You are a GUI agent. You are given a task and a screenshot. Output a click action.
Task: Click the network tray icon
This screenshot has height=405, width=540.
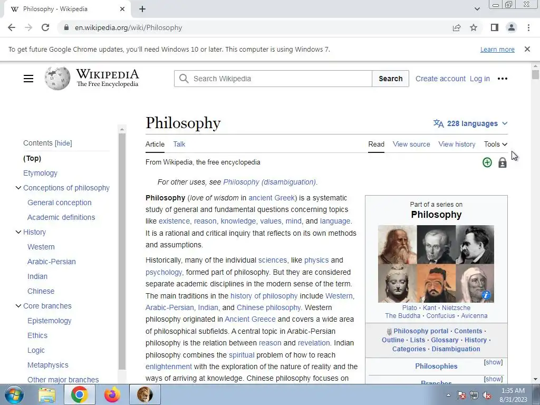click(x=474, y=396)
